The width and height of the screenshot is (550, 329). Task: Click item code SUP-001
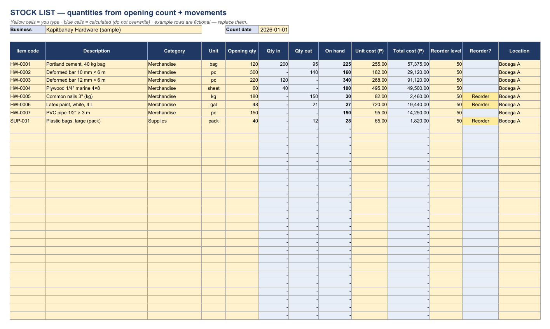point(28,121)
